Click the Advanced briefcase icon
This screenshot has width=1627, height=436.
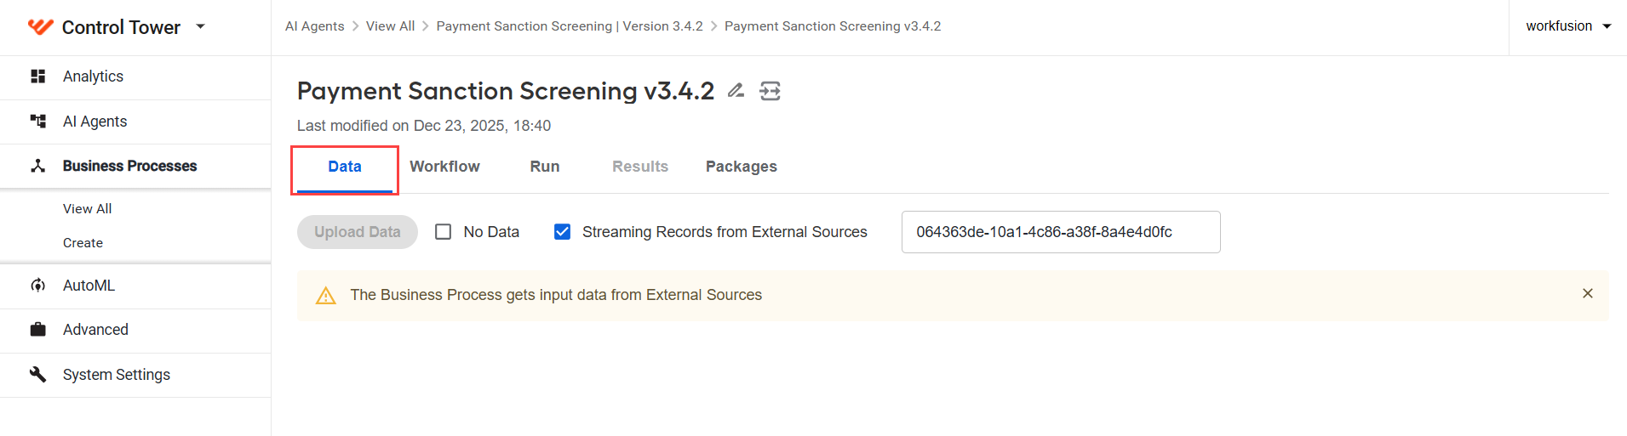[38, 330]
